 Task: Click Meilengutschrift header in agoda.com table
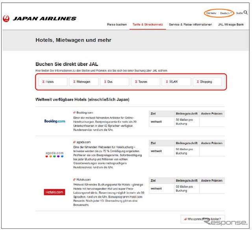[187, 143]
